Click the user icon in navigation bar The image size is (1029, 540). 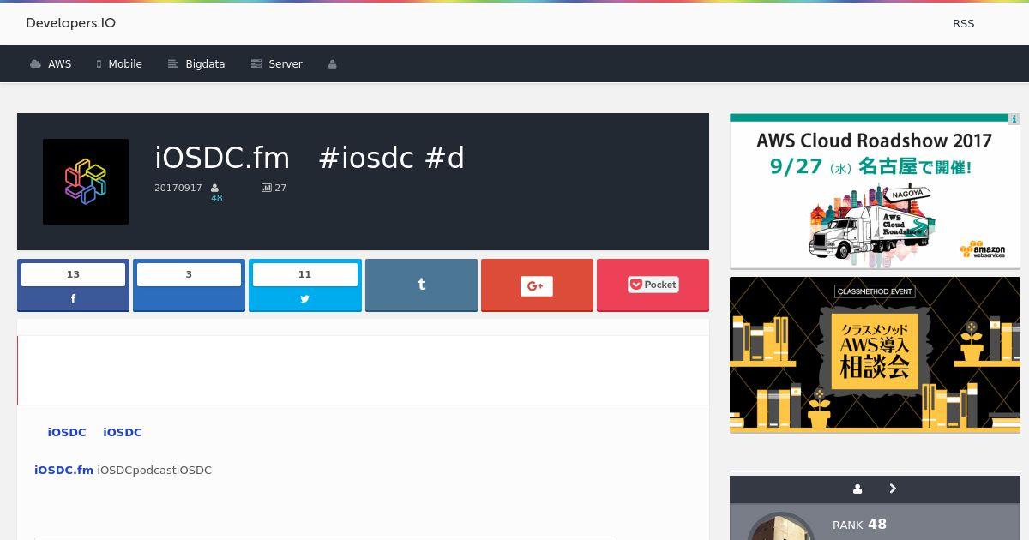[x=333, y=64]
